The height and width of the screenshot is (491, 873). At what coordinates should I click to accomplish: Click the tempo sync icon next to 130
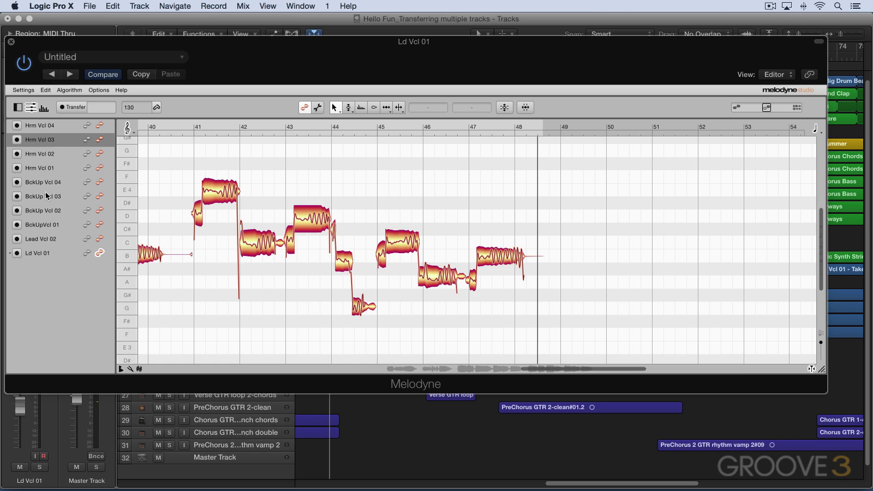pos(157,107)
